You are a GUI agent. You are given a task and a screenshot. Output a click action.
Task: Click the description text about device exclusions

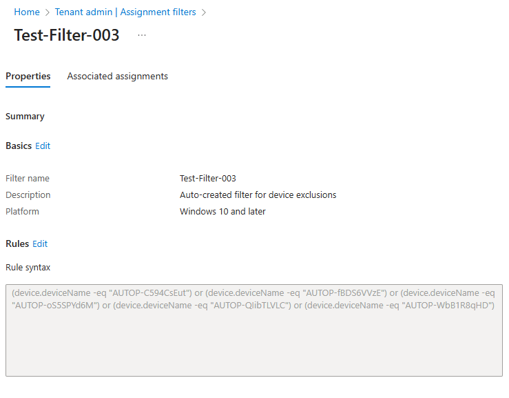pyautogui.click(x=258, y=195)
